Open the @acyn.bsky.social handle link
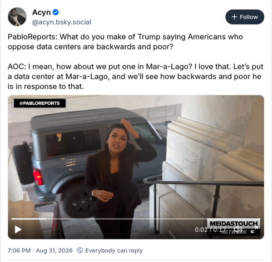 pyautogui.click(x=62, y=22)
